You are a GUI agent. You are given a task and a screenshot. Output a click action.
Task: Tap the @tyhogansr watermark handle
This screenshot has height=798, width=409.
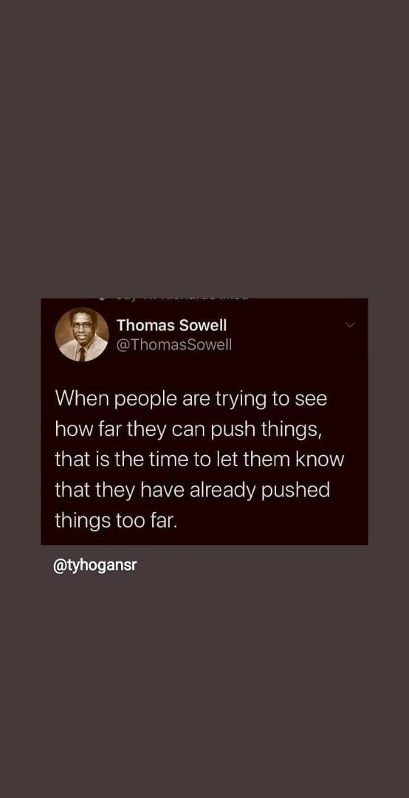95,566
